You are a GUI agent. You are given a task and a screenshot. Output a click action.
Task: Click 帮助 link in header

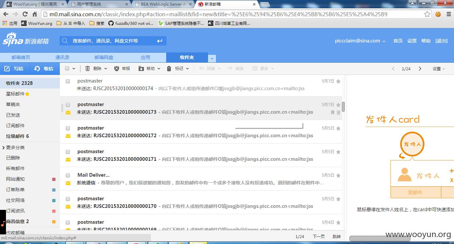coord(426,41)
